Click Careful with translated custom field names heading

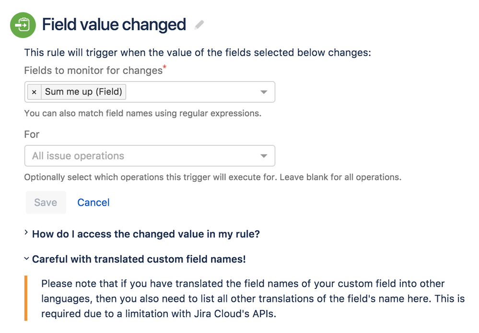click(x=139, y=259)
